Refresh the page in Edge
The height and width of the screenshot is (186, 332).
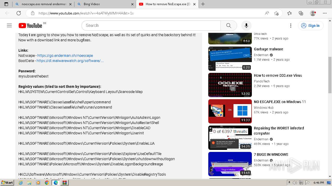pyautogui.click(x=19, y=13)
